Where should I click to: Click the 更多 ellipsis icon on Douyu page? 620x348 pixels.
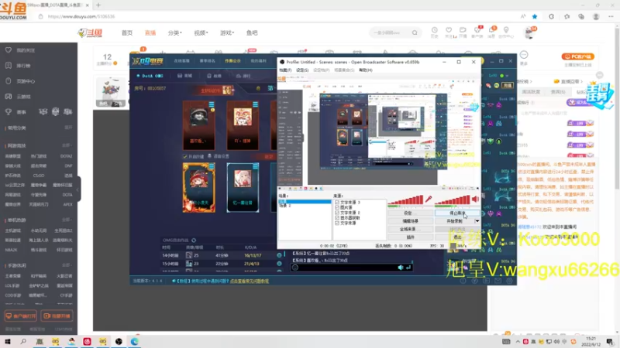point(524,55)
